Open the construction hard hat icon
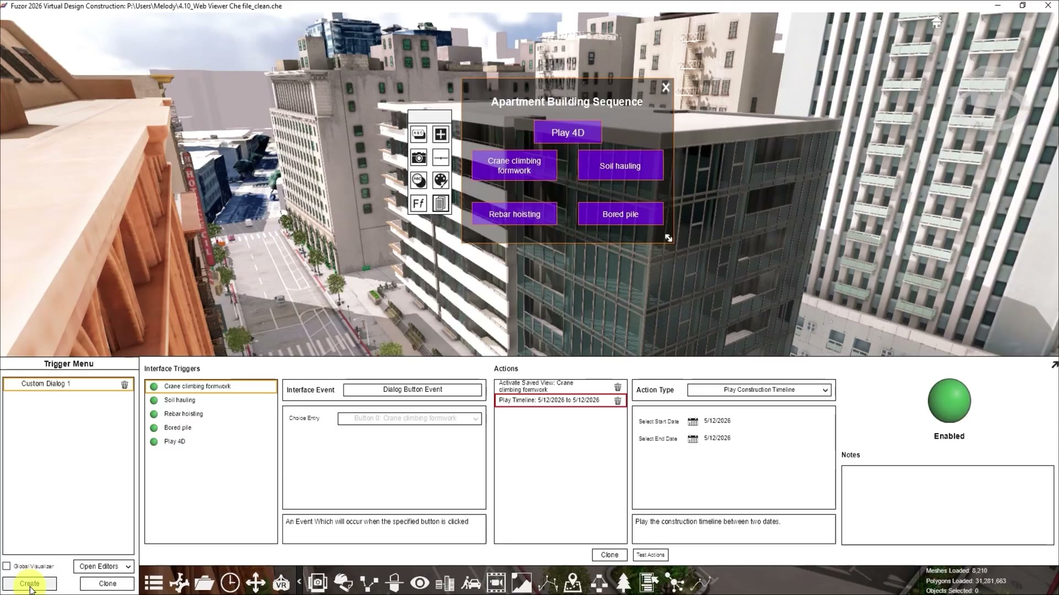The height and width of the screenshot is (595, 1059). (x=343, y=582)
